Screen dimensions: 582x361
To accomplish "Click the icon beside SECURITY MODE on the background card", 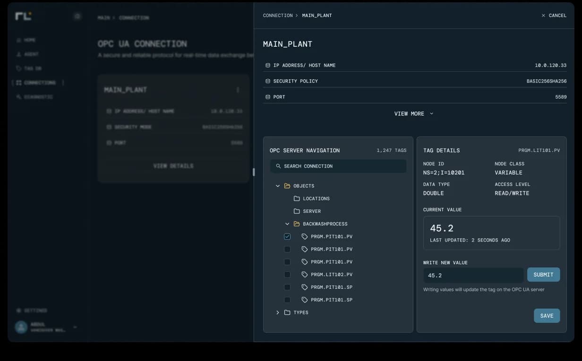I will pos(109,127).
